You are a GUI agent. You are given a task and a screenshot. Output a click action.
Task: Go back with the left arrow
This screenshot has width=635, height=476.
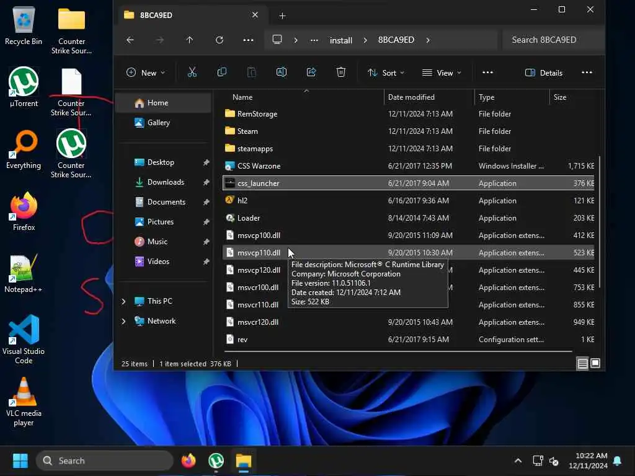point(130,40)
